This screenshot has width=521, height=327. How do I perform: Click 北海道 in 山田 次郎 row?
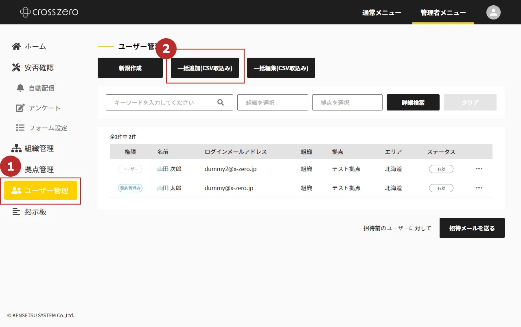394,169
